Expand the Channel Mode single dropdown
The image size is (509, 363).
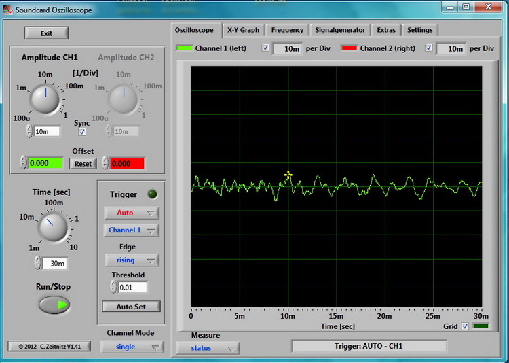pos(132,347)
